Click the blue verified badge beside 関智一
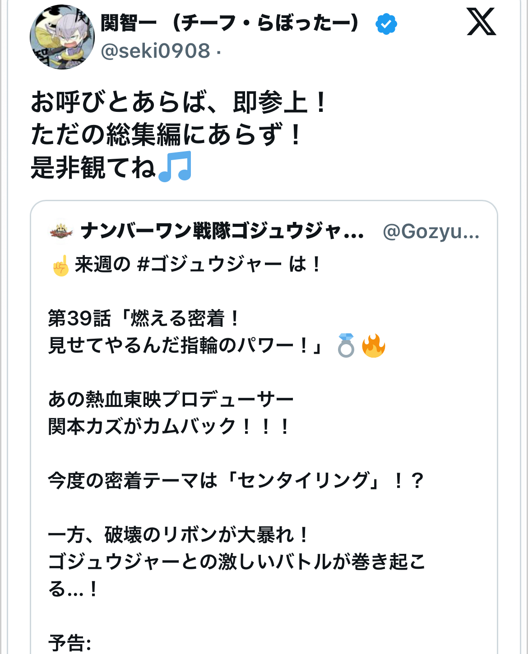The width and height of the screenshot is (528, 654). point(386,24)
